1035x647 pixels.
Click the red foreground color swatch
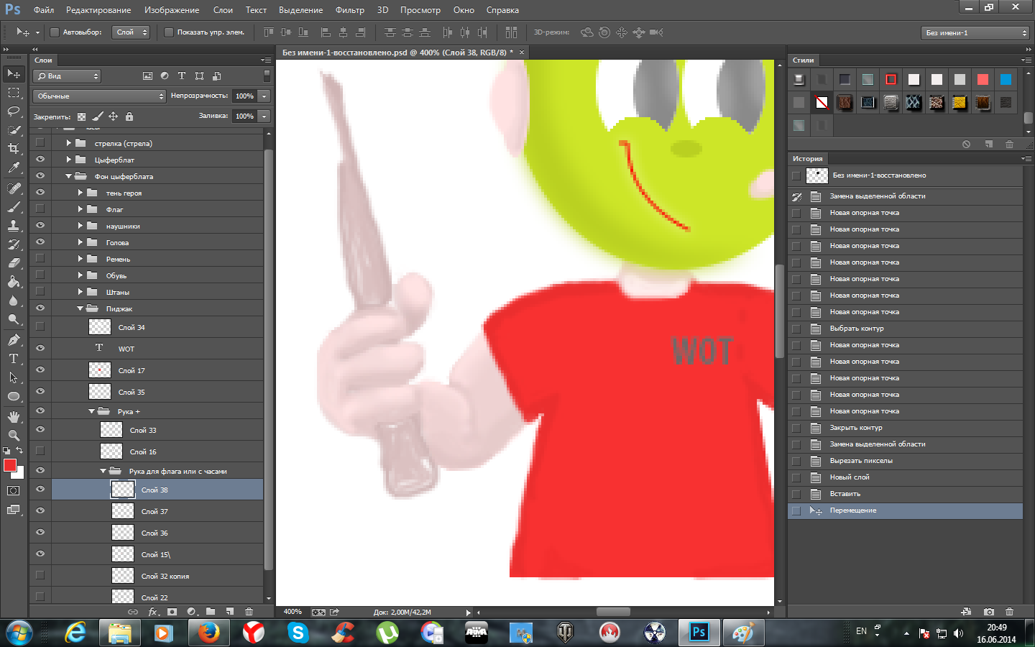click(x=10, y=465)
